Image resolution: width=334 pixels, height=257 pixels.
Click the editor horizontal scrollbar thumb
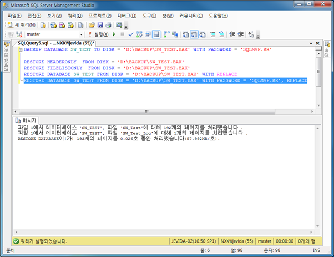tap(147, 112)
